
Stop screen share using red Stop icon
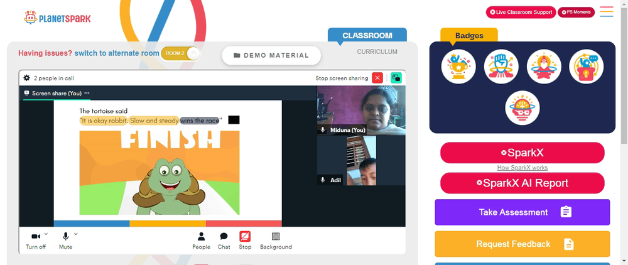tap(245, 237)
